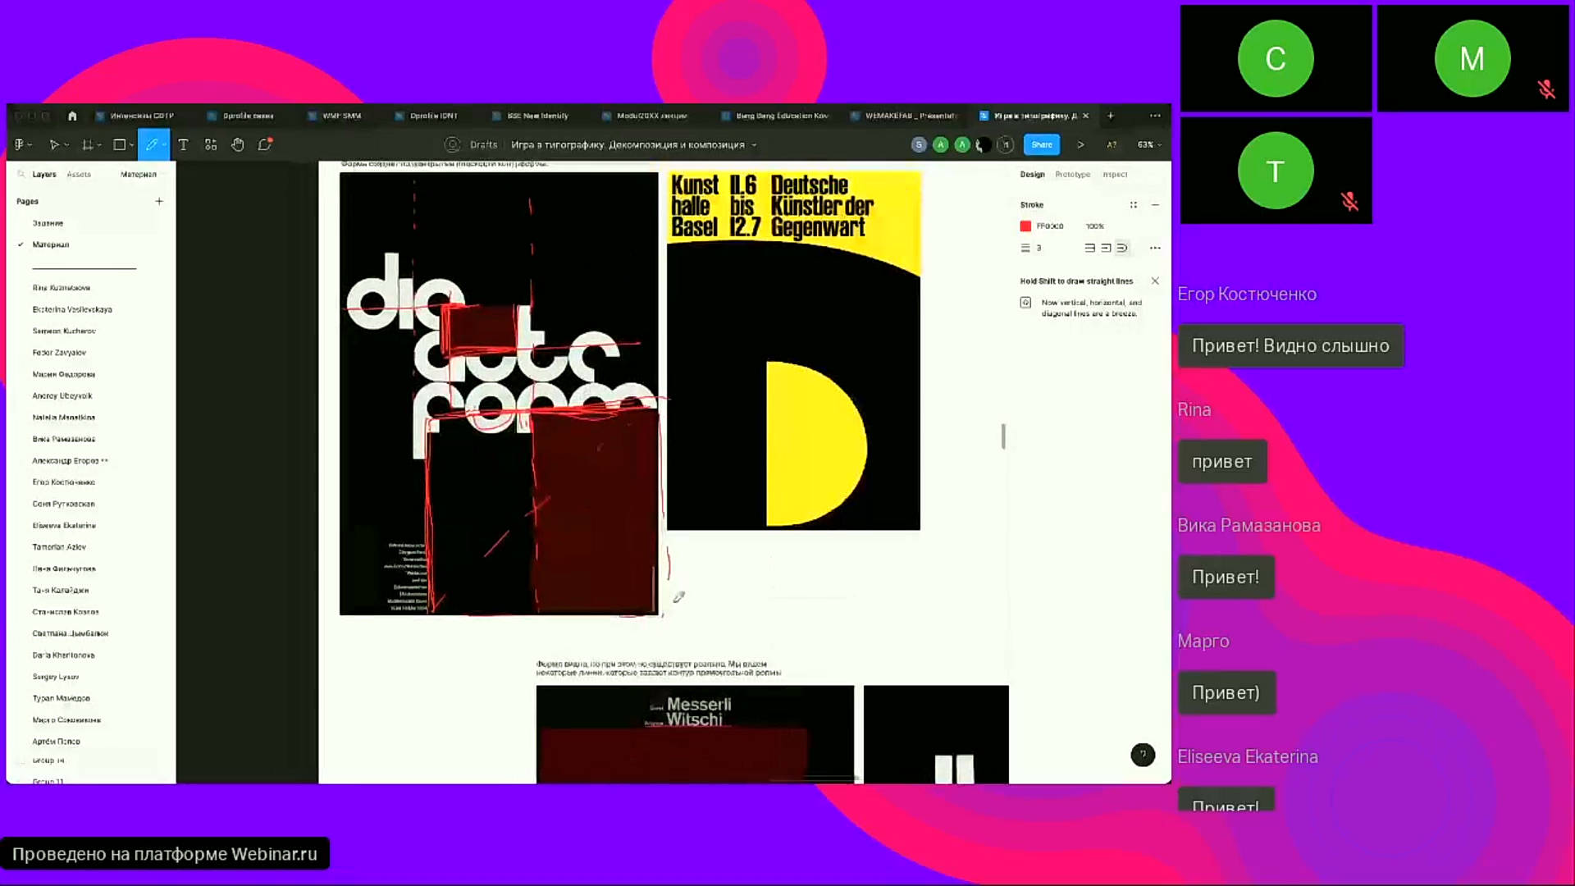Set stroke alignment to inside
The image size is (1575, 886).
1106,248
